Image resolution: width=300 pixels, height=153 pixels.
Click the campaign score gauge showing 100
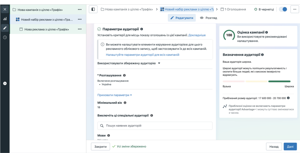229,35
